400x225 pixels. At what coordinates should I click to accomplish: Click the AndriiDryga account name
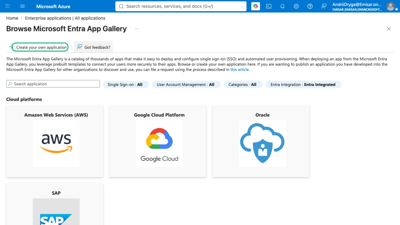[x=357, y=4]
